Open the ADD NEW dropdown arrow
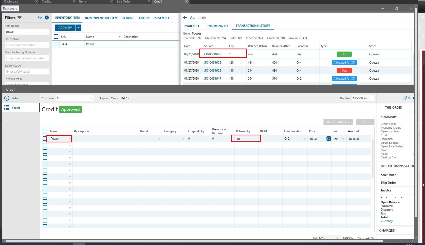The image size is (425, 245). coord(78,28)
